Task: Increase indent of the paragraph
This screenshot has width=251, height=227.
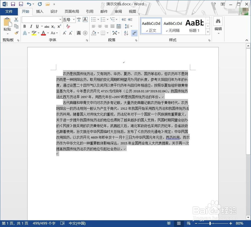Action: click(130, 20)
